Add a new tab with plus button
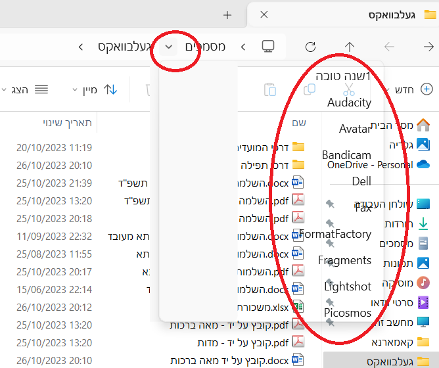Image resolution: width=439 pixels, height=368 pixels. coord(227,15)
